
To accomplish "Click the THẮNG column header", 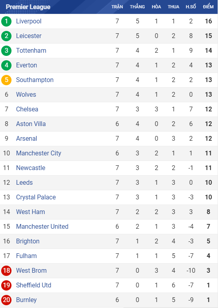I will 137,7.
